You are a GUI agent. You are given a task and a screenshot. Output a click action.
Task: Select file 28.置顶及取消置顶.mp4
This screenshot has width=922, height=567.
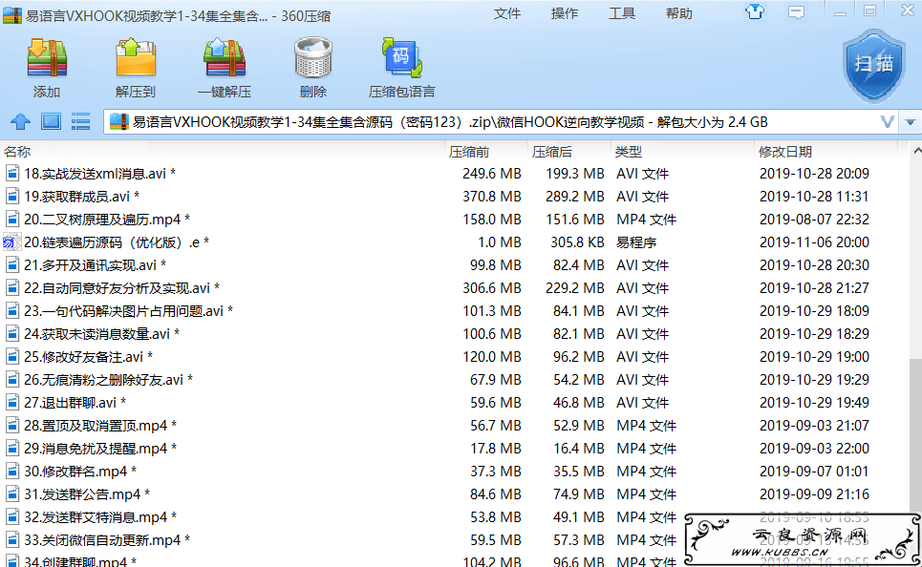click(100, 426)
